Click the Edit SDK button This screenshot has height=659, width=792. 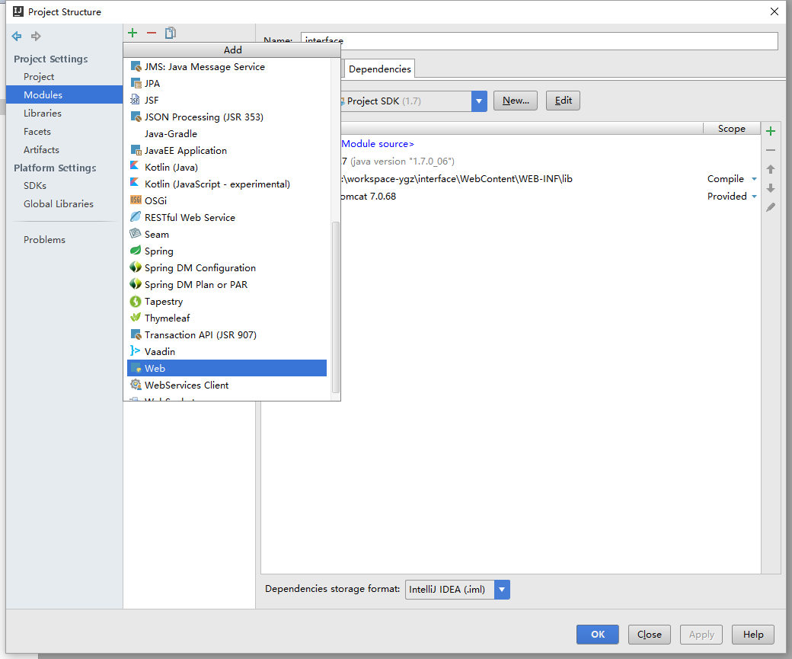[564, 101]
